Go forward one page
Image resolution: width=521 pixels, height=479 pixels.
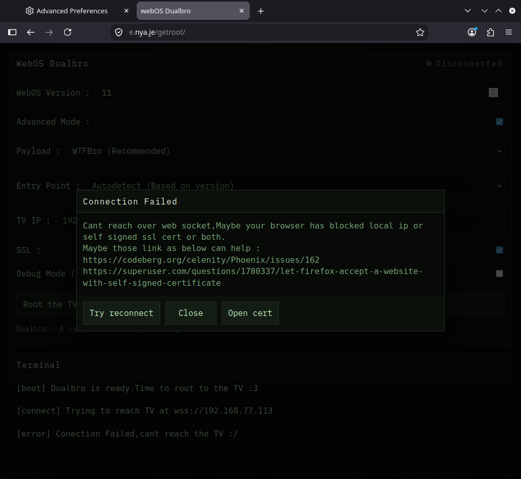pyautogui.click(x=49, y=32)
